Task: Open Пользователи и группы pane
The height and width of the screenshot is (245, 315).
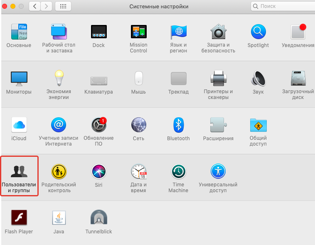Action: coord(19,171)
